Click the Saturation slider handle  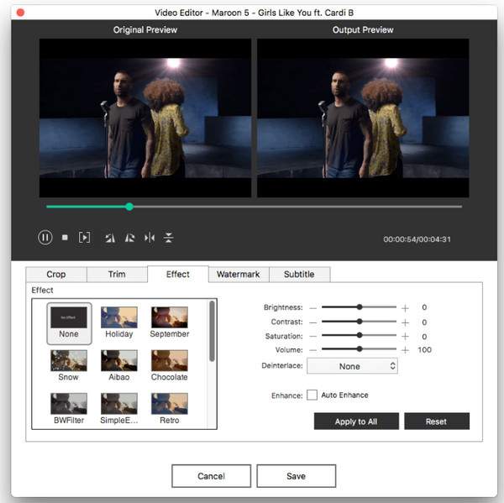coord(360,335)
